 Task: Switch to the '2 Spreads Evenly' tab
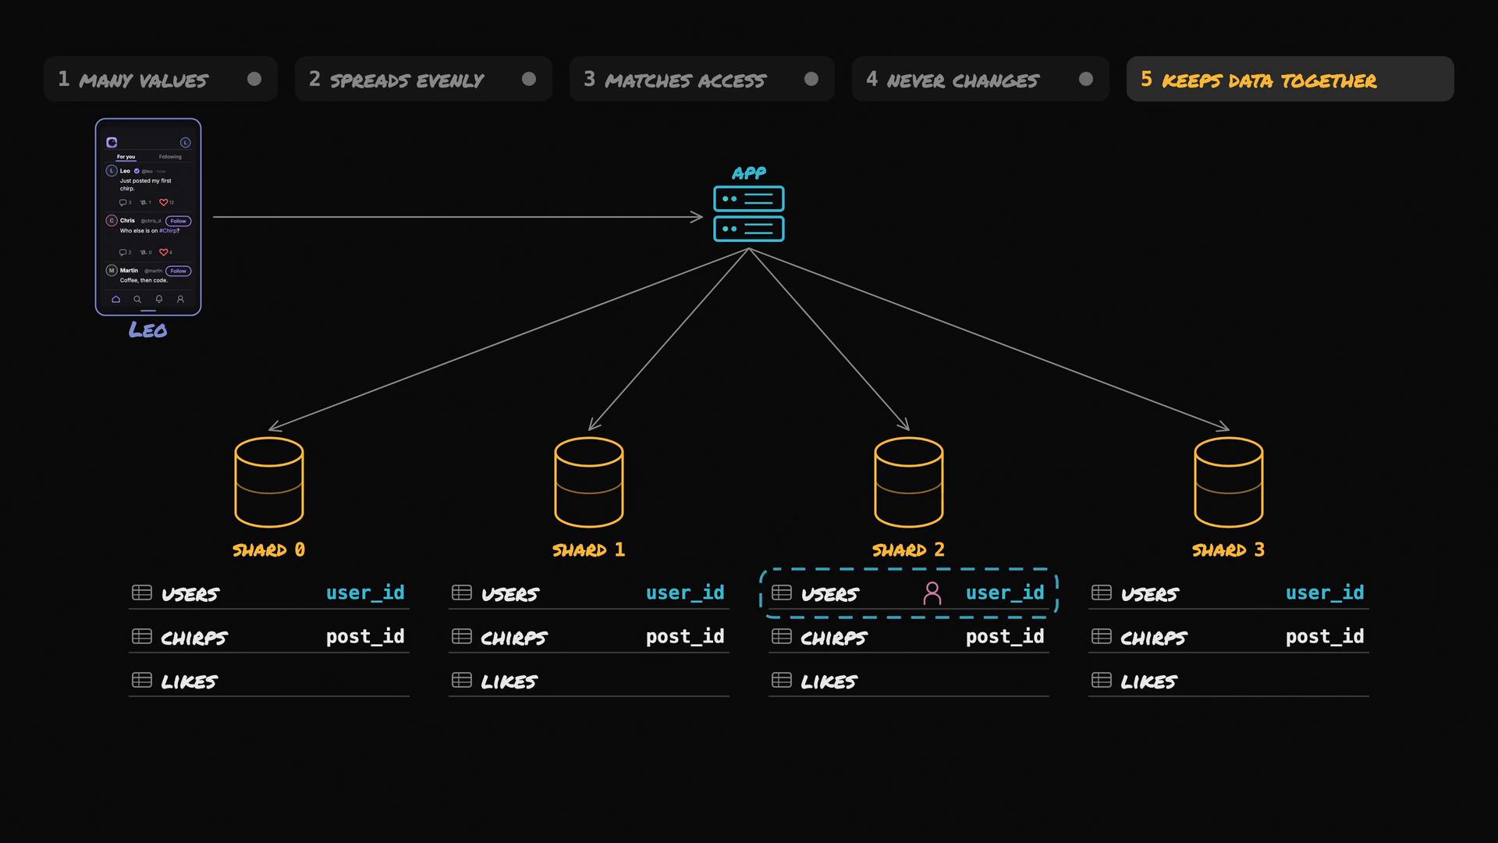point(424,79)
